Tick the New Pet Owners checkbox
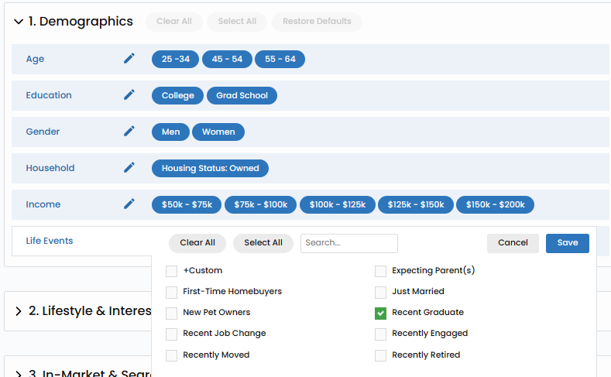Viewport: 611px width, 377px height. tap(172, 313)
